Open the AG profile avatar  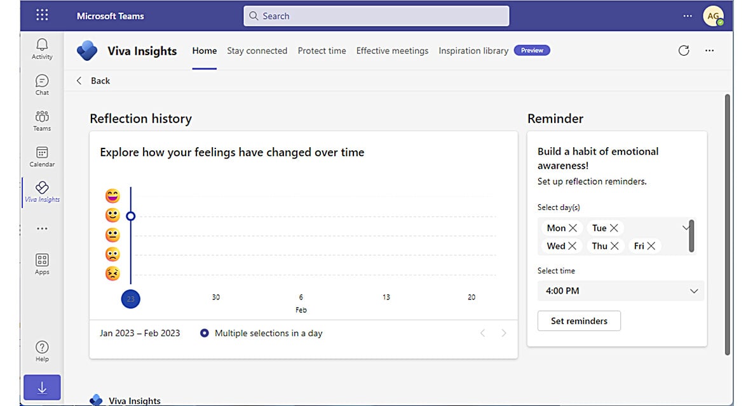pyautogui.click(x=713, y=16)
